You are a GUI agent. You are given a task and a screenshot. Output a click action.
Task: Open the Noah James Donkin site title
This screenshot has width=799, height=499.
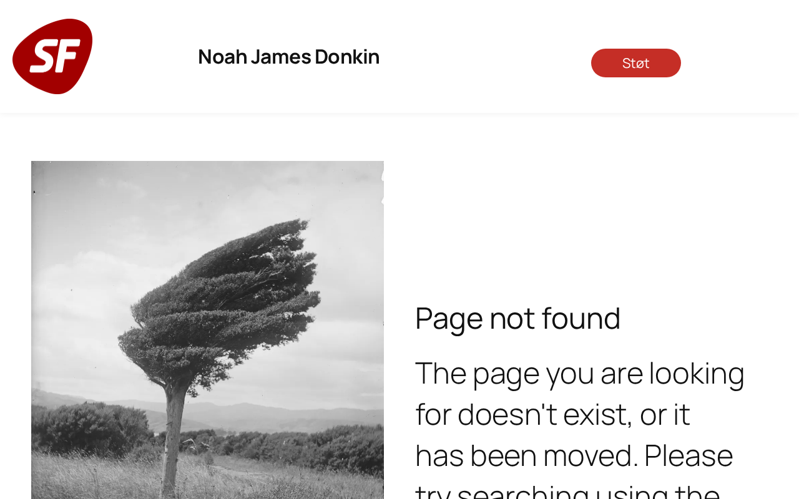(288, 57)
